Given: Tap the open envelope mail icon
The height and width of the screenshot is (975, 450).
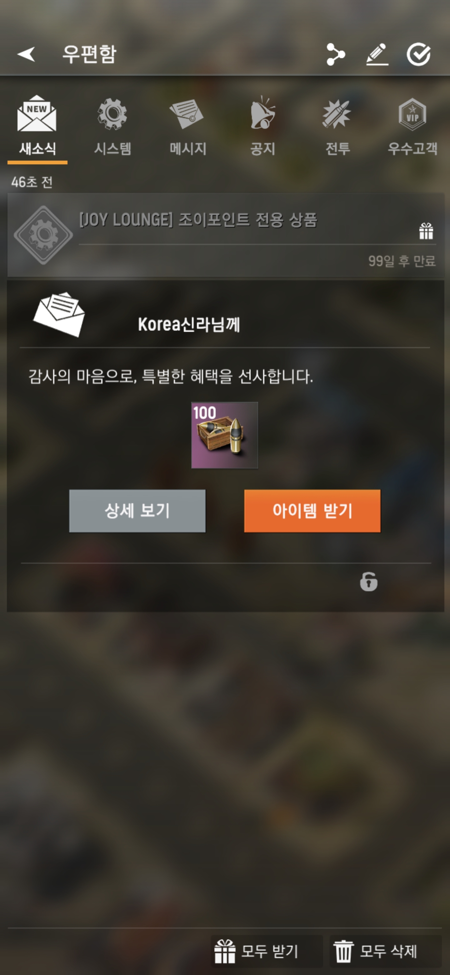Looking at the screenshot, I should (59, 314).
